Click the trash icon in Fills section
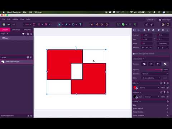Screen dimensions: 172x129 [x=164, y=83]
